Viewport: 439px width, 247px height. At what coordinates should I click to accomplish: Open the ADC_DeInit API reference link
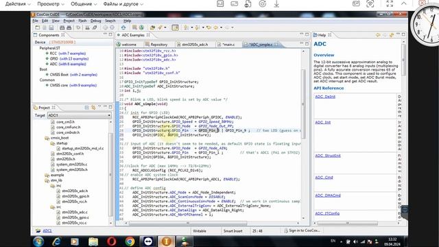pyautogui.click(x=325, y=97)
